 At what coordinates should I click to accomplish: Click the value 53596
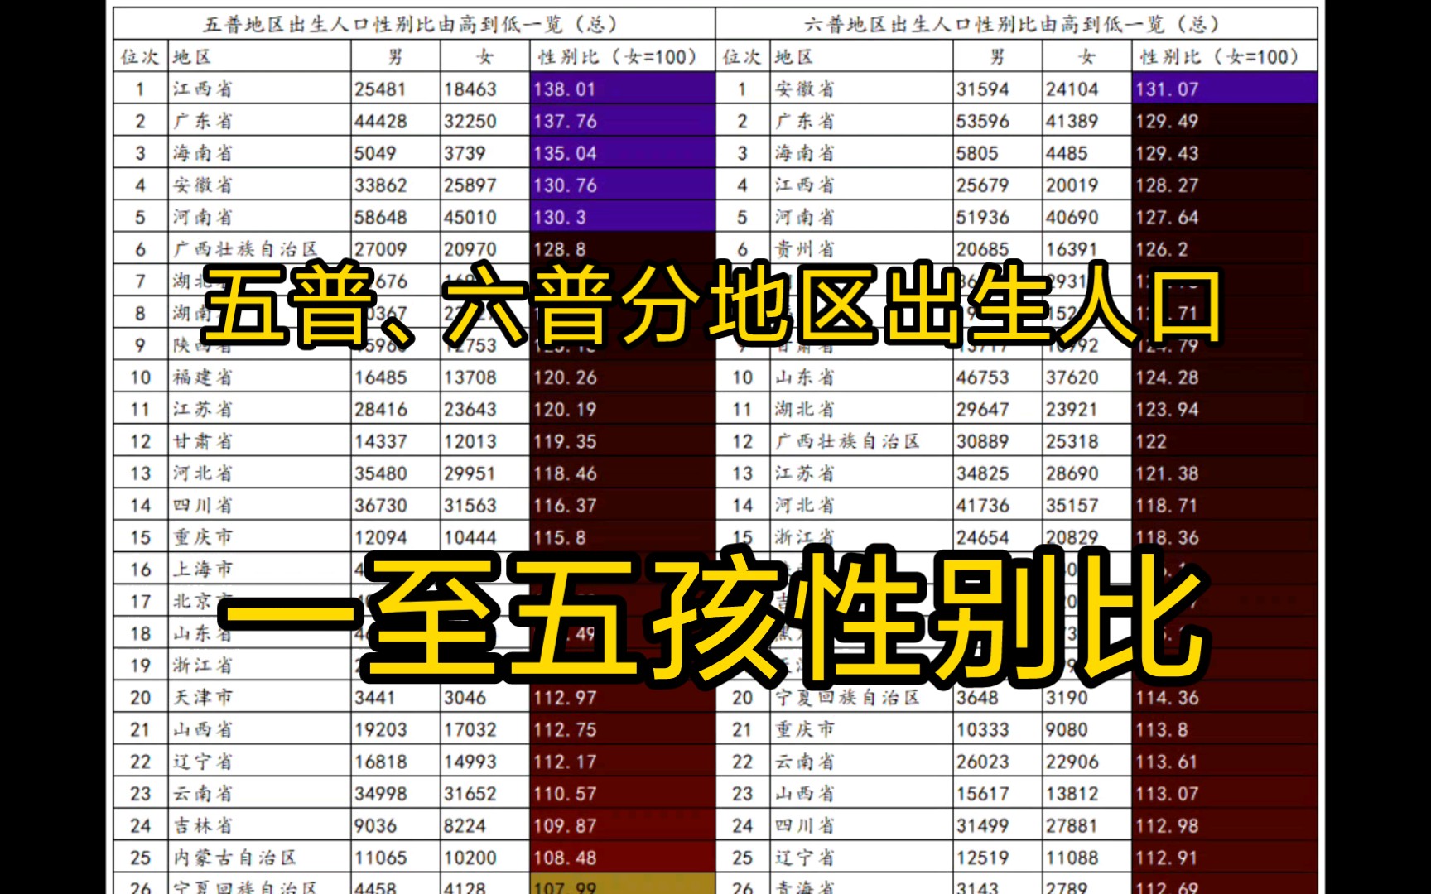coord(982,122)
